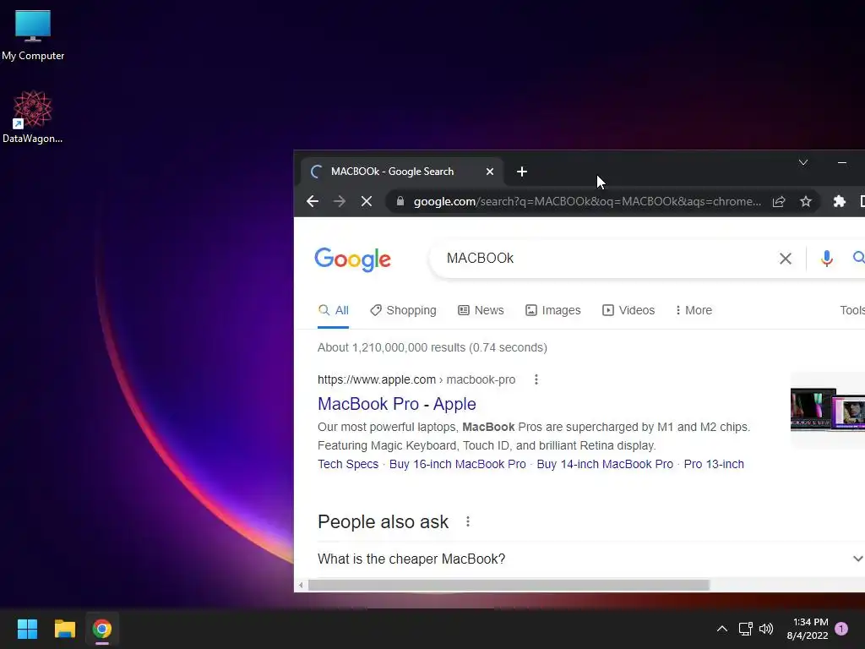Open MacBook Pro - Apple result
The width and height of the screenshot is (865, 649).
[397, 404]
